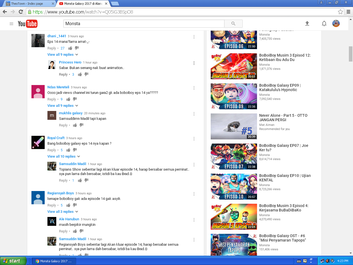The image size is (353, 265).
Task: Like Ndas Mereteli's comment
Action: point(68,99)
